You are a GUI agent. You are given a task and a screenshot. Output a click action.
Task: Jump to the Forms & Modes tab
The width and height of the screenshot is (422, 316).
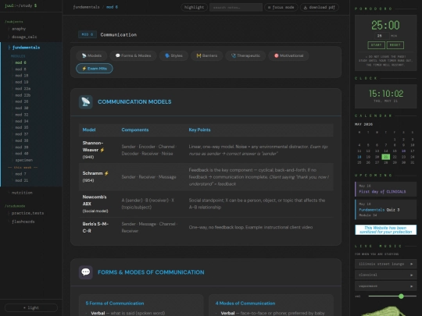(x=133, y=55)
